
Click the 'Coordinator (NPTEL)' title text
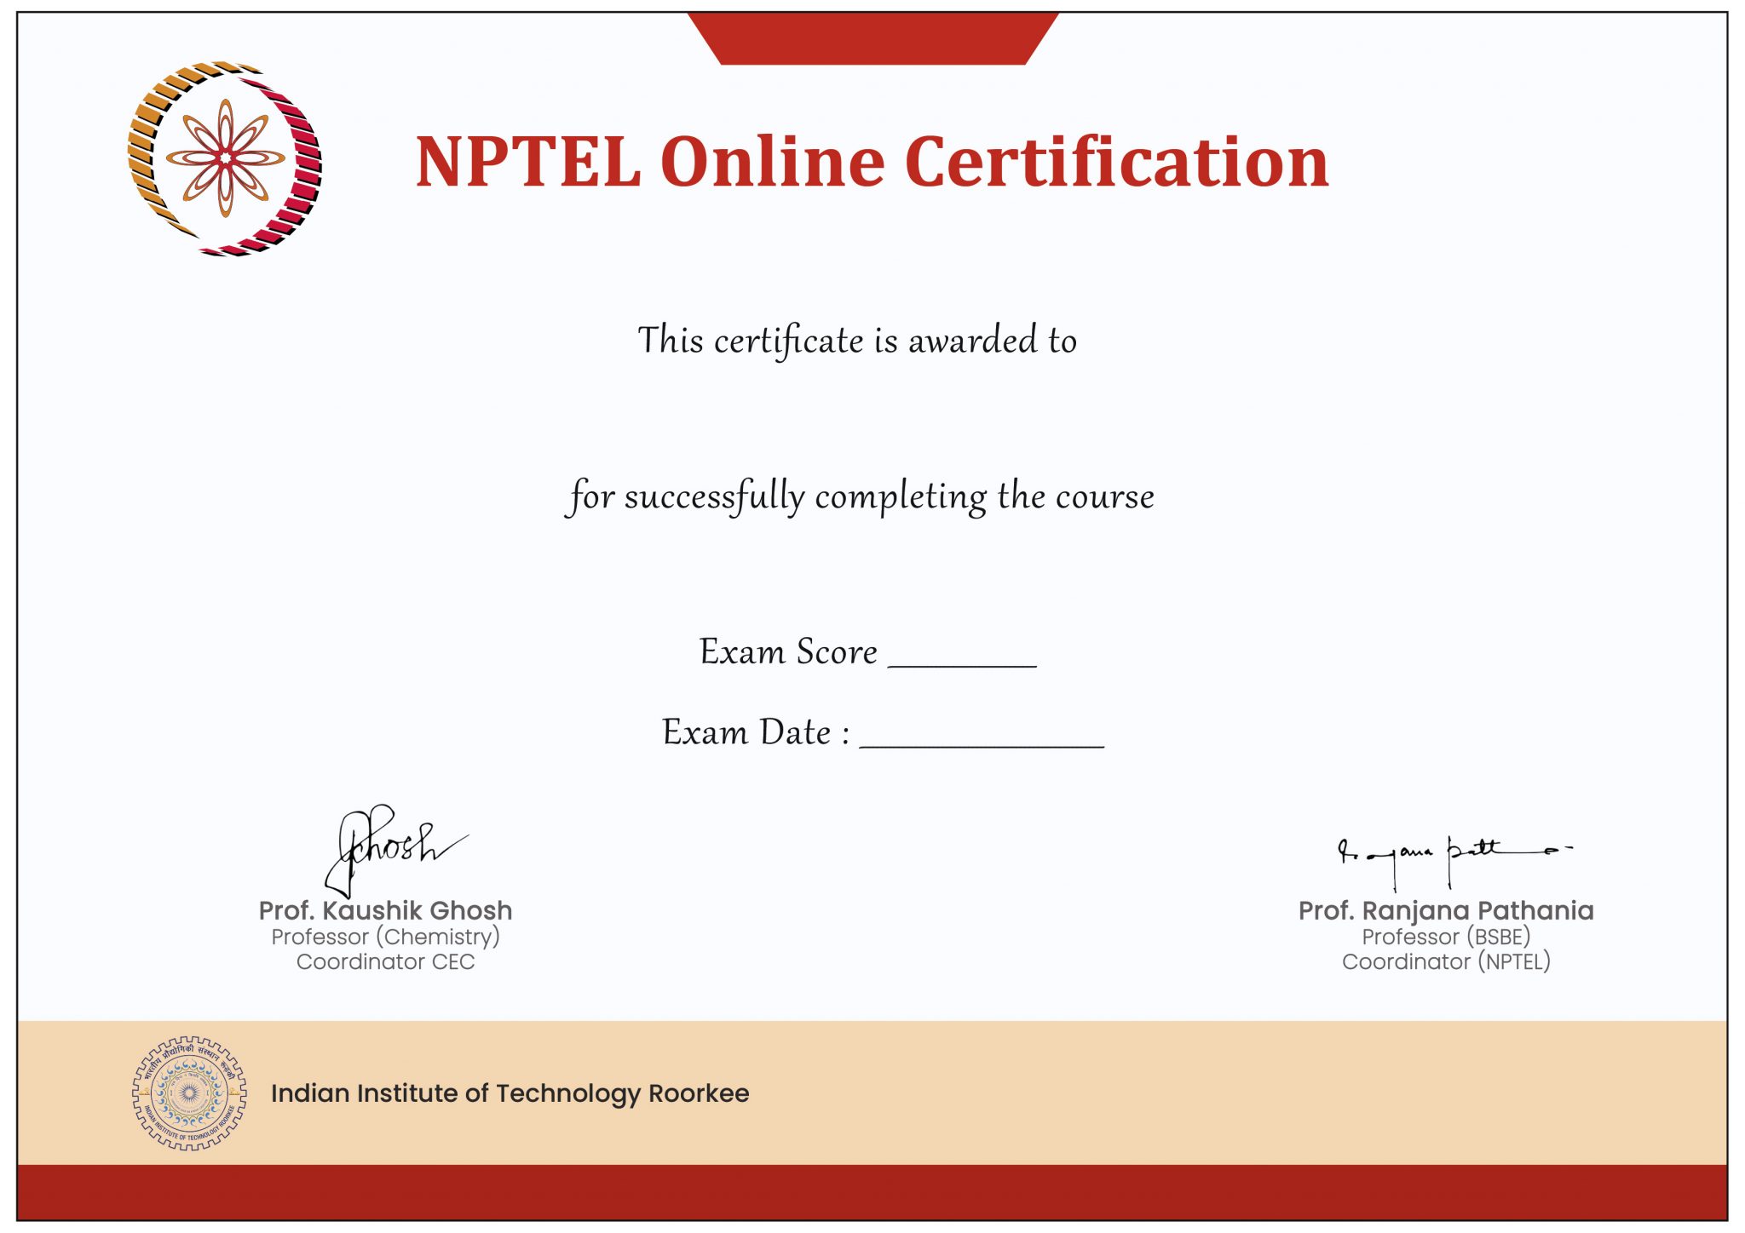(1445, 962)
